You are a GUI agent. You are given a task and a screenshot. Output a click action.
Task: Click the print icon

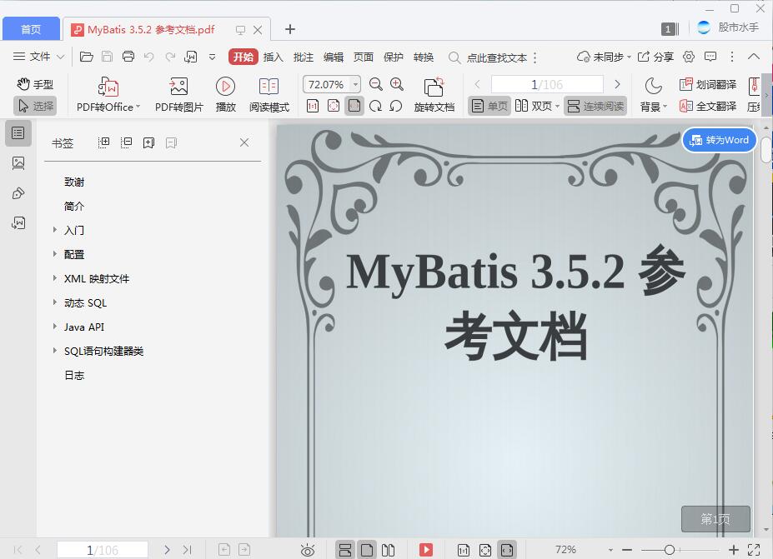[128, 57]
